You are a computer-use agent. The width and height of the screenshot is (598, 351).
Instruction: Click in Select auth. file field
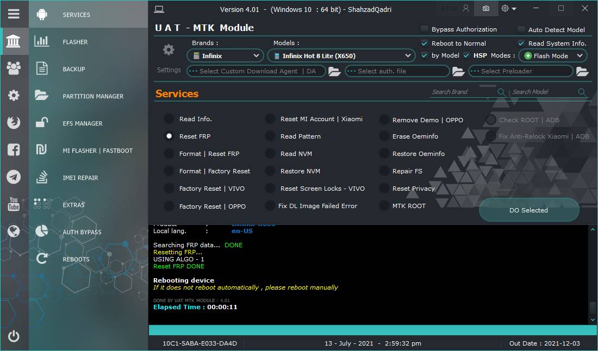pos(397,71)
